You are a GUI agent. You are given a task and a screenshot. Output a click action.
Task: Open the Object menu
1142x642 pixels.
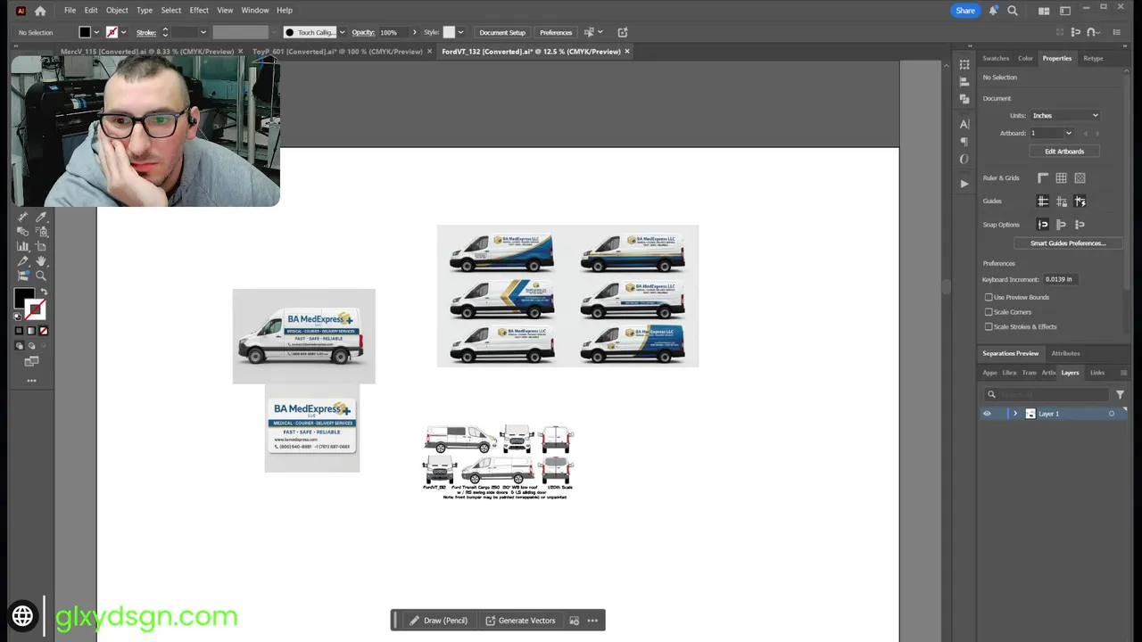[117, 11]
